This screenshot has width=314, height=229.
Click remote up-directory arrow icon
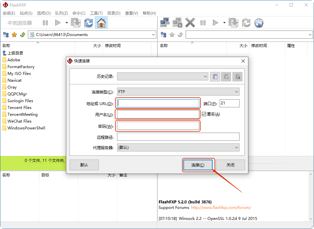[x=180, y=35]
